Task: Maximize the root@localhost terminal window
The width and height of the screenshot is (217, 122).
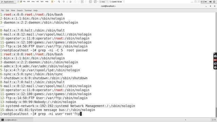Action: [x=210, y=6]
